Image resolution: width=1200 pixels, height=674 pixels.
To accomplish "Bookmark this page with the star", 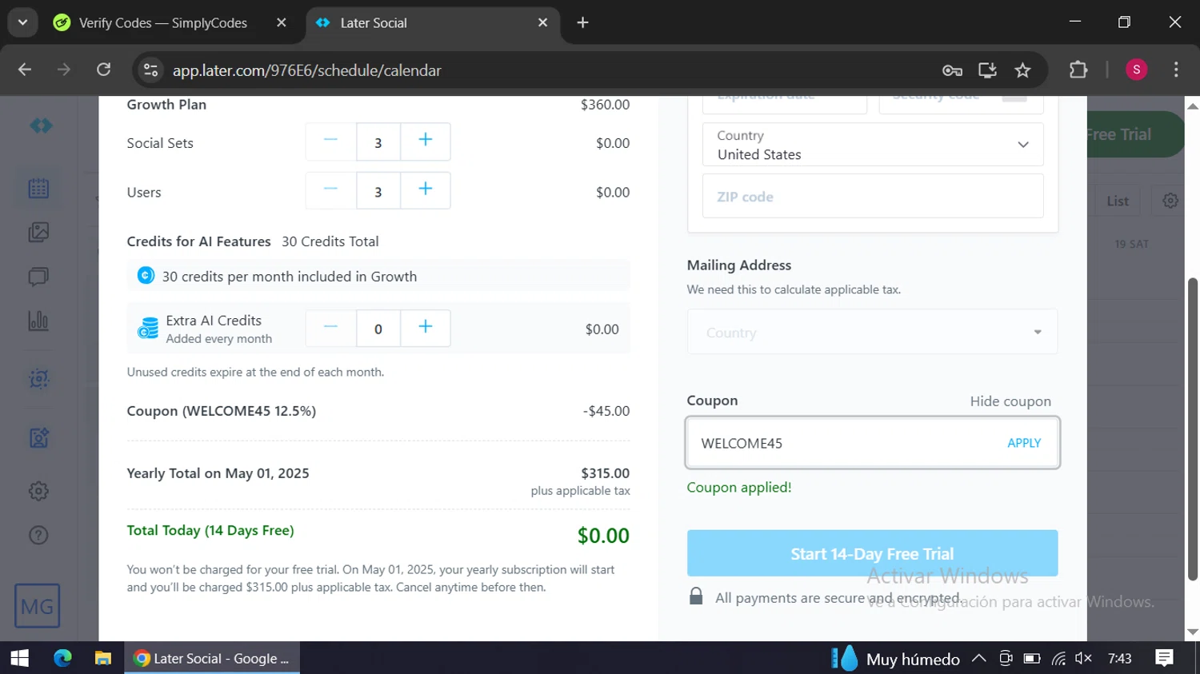I will (x=1022, y=70).
